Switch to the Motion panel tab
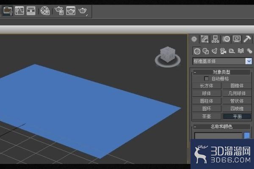This screenshot has width=254, height=169. point(226,39)
